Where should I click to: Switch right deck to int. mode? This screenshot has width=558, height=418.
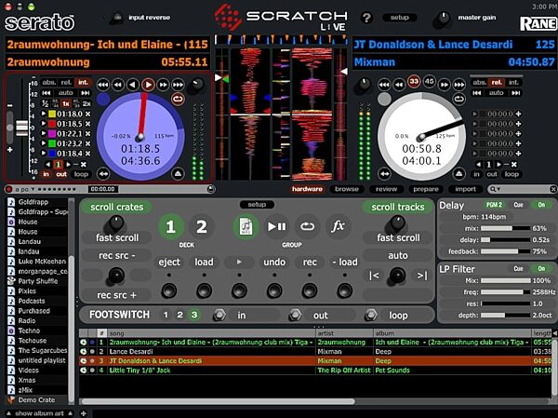513,82
